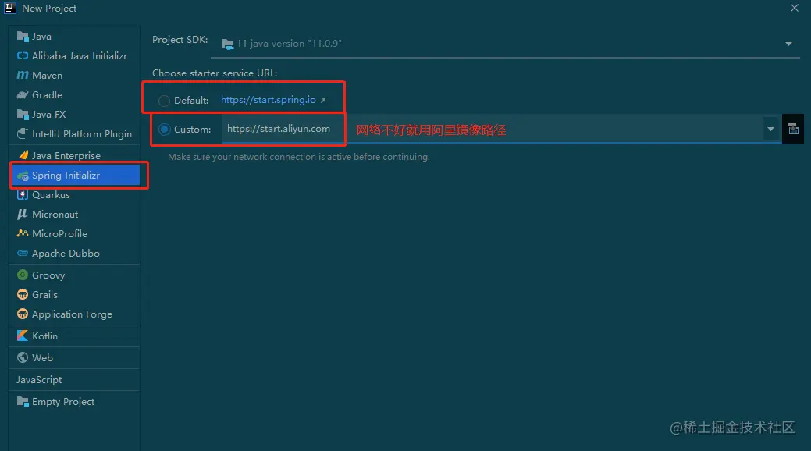
Task: Select Alibaba Java Initializr label
Action: click(80, 56)
